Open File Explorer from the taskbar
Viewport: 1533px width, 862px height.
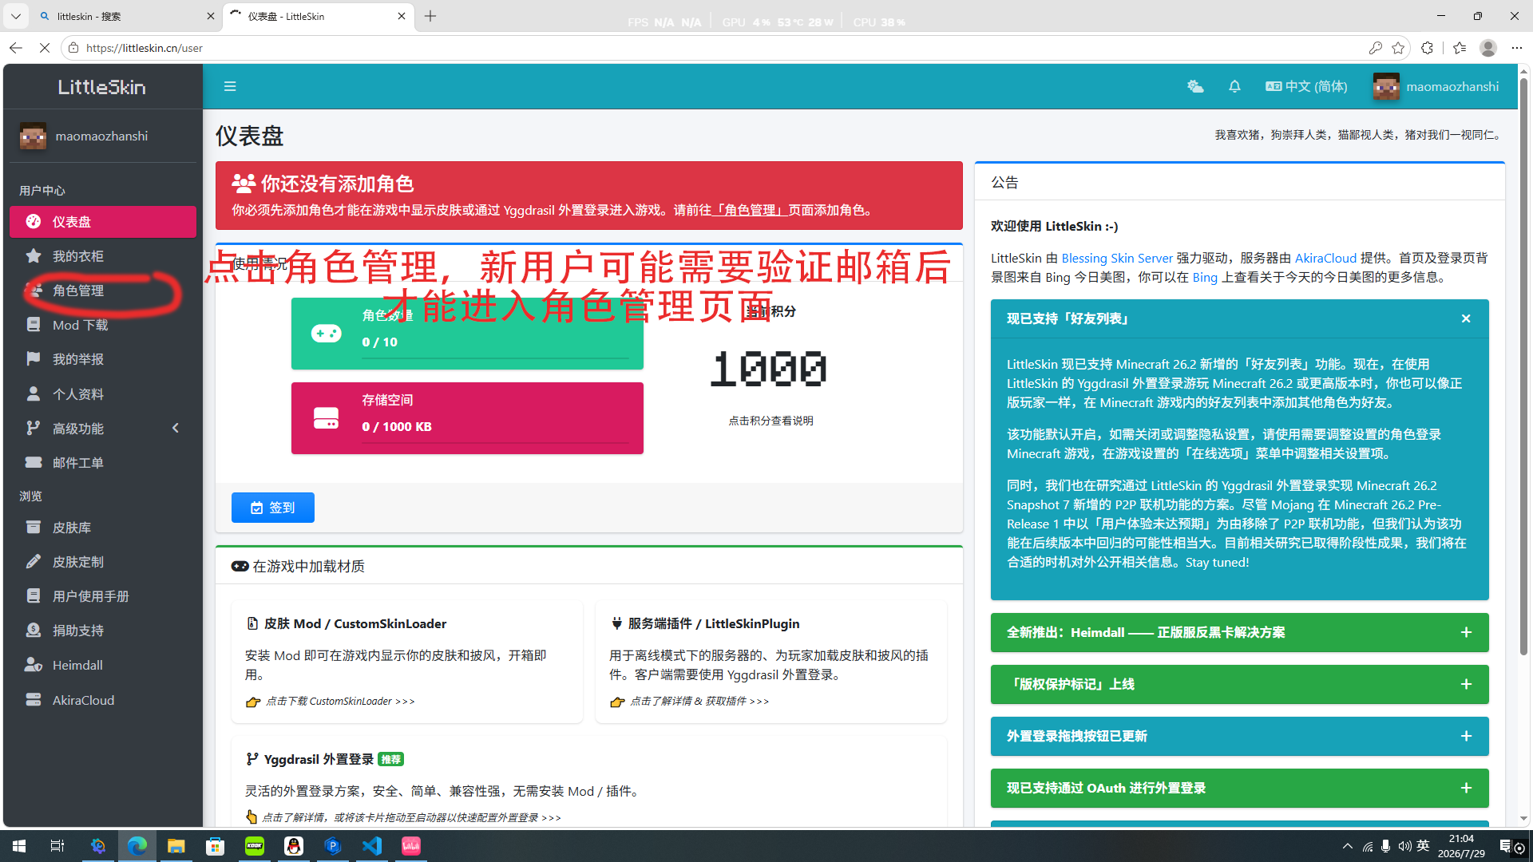tap(176, 846)
